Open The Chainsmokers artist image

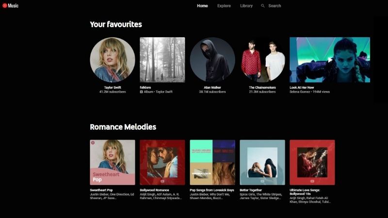pos(262,60)
